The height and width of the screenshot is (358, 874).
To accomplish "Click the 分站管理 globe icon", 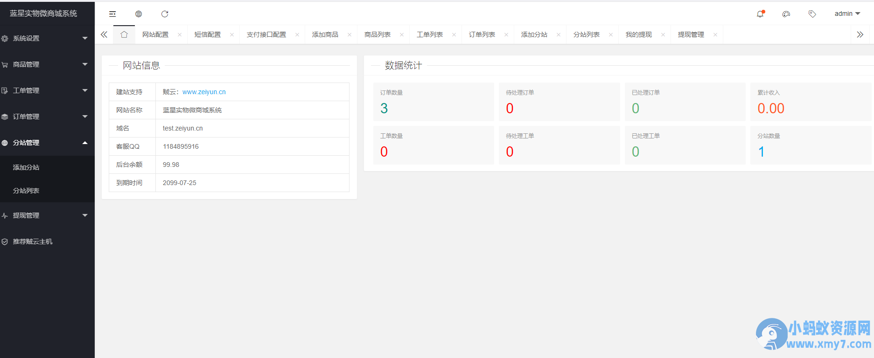I will click(x=5, y=143).
